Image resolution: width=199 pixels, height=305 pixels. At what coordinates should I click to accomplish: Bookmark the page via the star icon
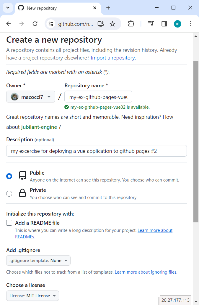coord(112,24)
